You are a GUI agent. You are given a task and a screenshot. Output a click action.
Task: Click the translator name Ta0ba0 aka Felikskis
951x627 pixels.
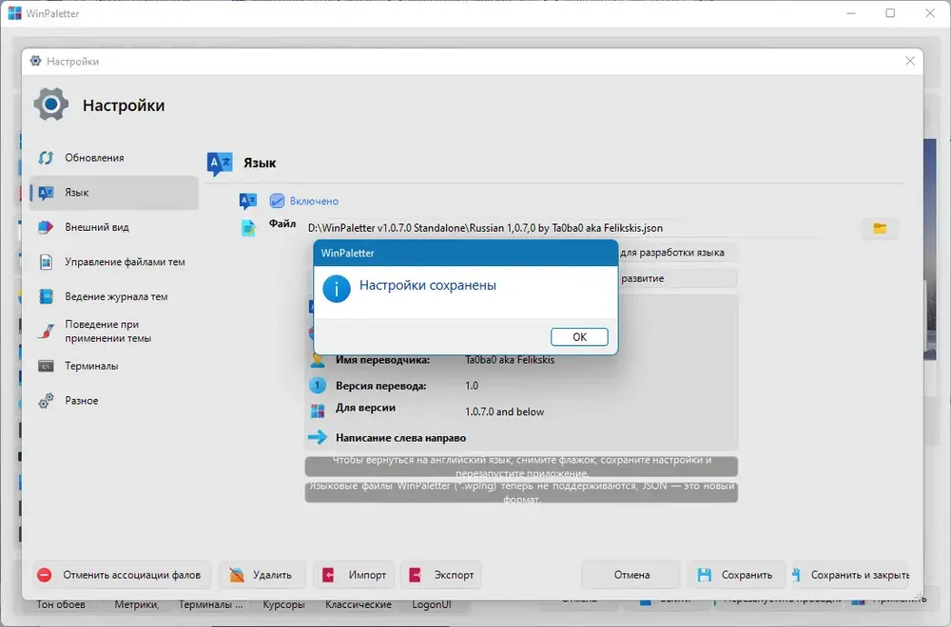pyautogui.click(x=510, y=360)
